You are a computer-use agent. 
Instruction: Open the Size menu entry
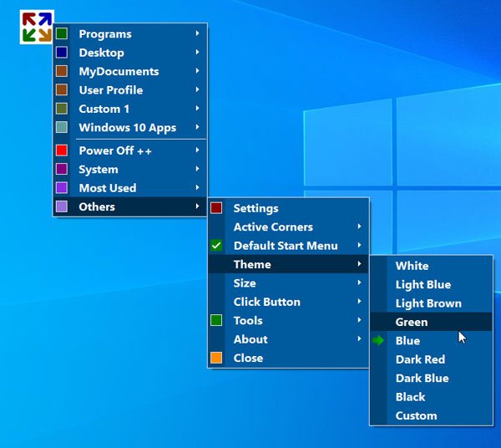288,283
